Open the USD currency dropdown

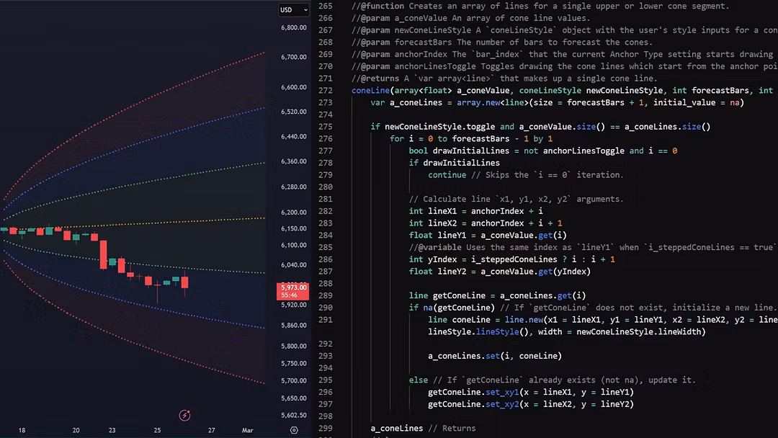pyautogui.click(x=294, y=10)
